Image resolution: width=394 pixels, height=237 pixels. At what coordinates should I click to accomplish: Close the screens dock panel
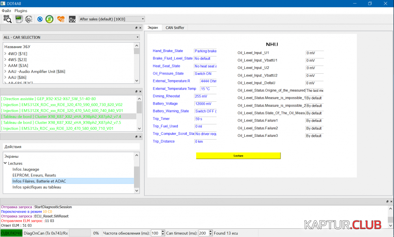click(140, 137)
